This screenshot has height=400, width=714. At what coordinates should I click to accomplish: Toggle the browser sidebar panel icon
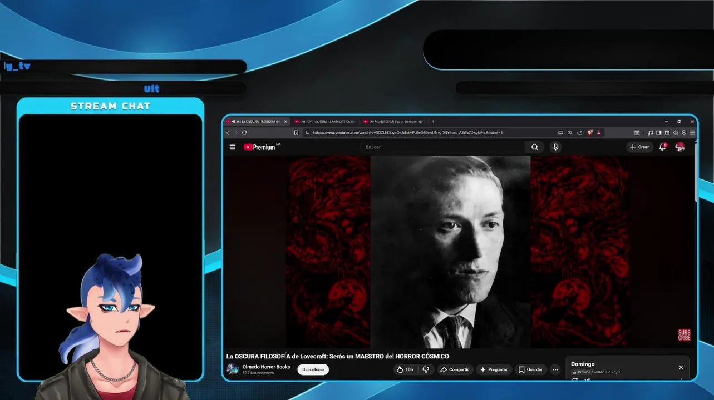tap(658, 133)
